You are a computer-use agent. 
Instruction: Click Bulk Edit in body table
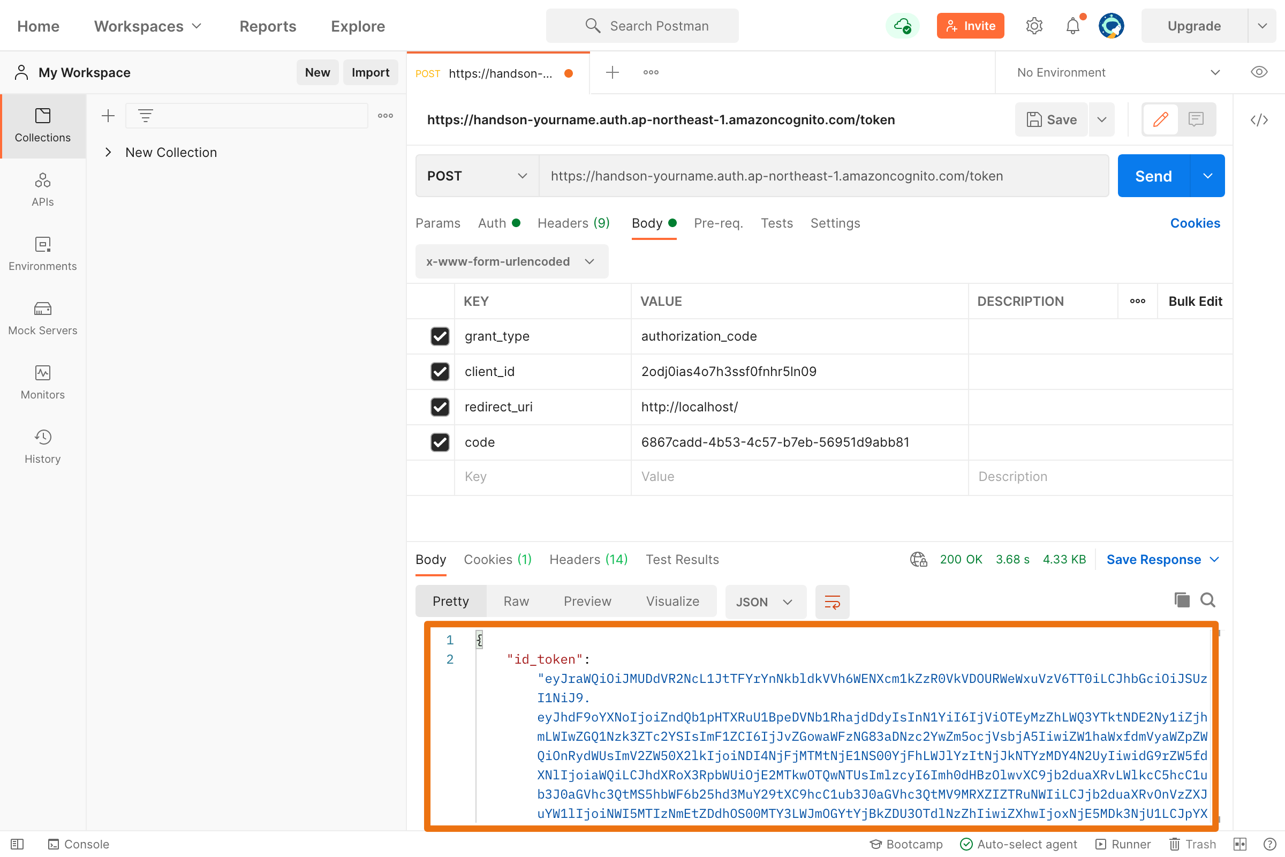coord(1195,301)
